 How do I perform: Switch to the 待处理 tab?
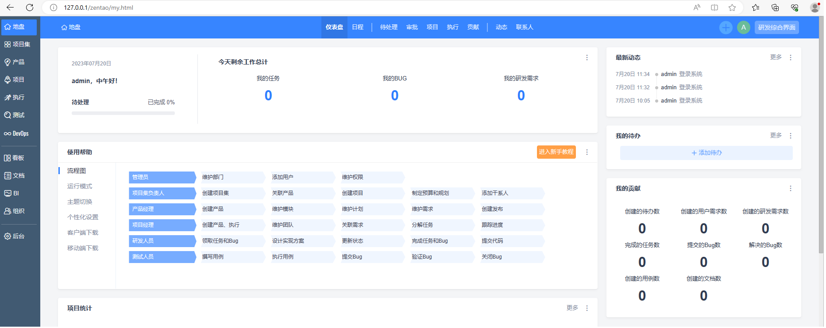tap(389, 27)
